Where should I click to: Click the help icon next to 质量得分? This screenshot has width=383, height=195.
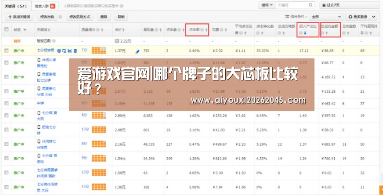pyautogui.click(x=98, y=30)
